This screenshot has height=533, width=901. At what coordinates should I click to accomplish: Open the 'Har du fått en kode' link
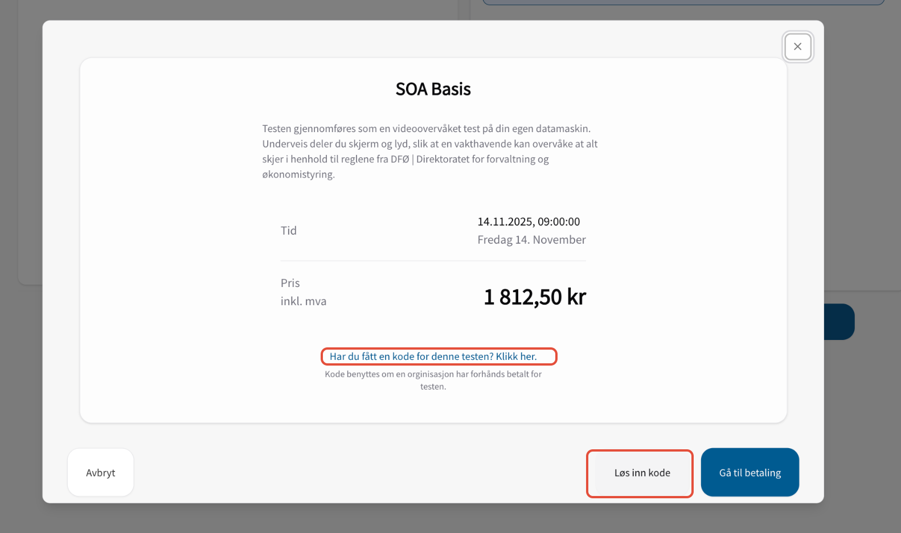[433, 356]
